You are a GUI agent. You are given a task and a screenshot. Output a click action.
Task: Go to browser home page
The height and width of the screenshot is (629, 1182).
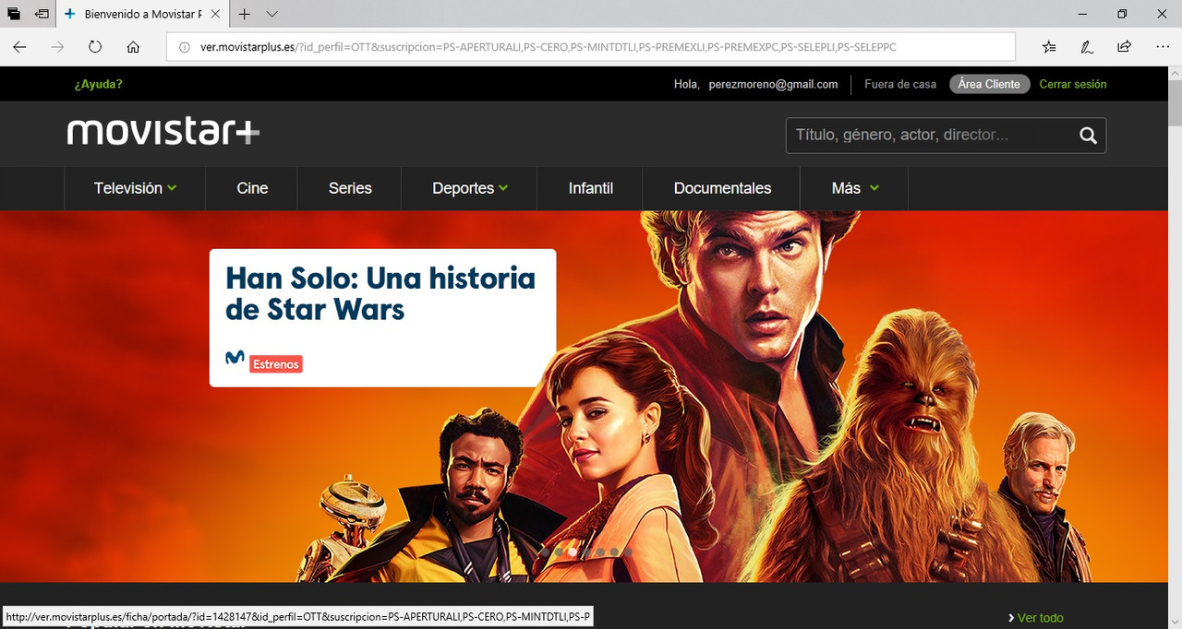click(133, 47)
